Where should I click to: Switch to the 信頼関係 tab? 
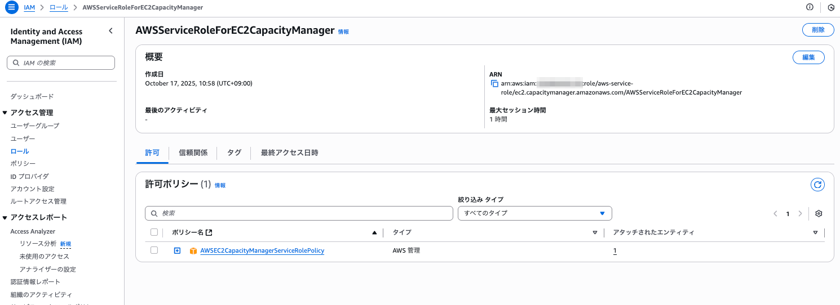193,152
